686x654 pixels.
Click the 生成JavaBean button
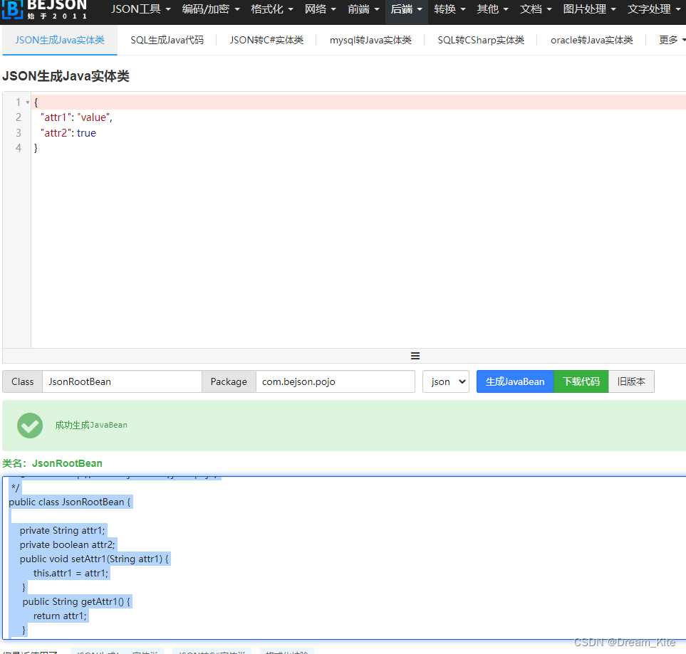515,381
